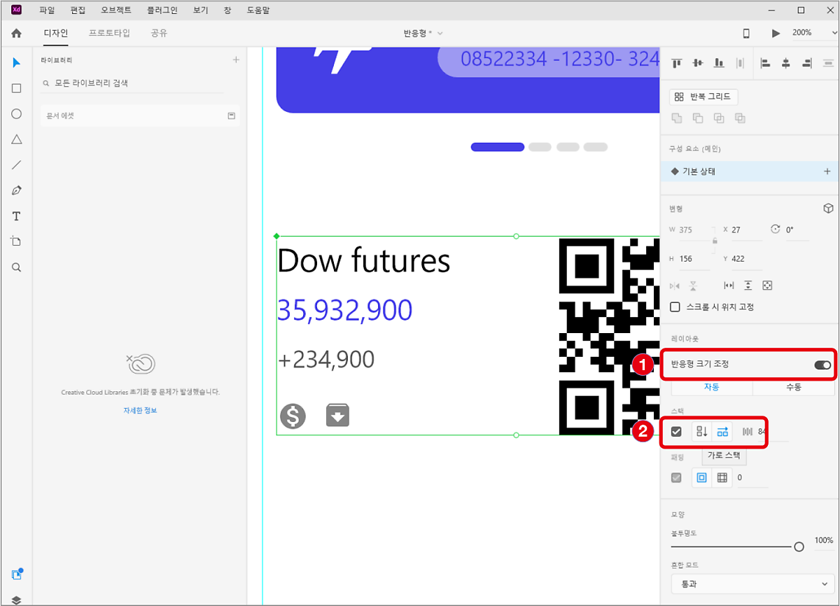Edit the H height field 156
840x606 pixels.
click(x=693, y=259)
